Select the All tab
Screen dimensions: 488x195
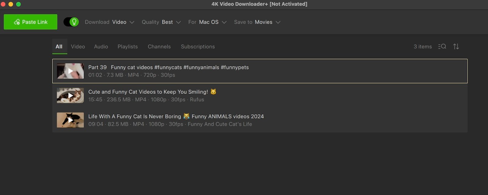(59, 47)
